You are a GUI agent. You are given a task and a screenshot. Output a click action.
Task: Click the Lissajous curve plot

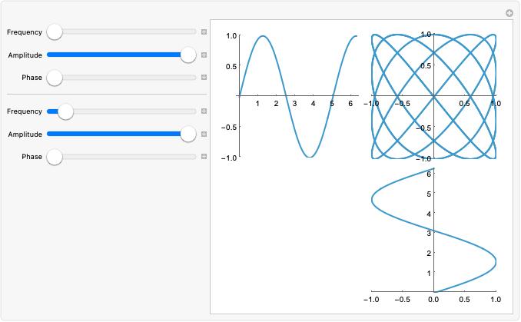click(433, 96)
